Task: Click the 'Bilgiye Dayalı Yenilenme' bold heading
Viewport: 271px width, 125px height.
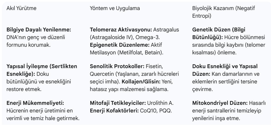Action: click(39, 30)
